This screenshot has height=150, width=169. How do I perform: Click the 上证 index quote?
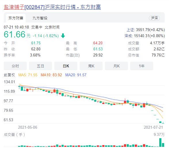[146, 30]
